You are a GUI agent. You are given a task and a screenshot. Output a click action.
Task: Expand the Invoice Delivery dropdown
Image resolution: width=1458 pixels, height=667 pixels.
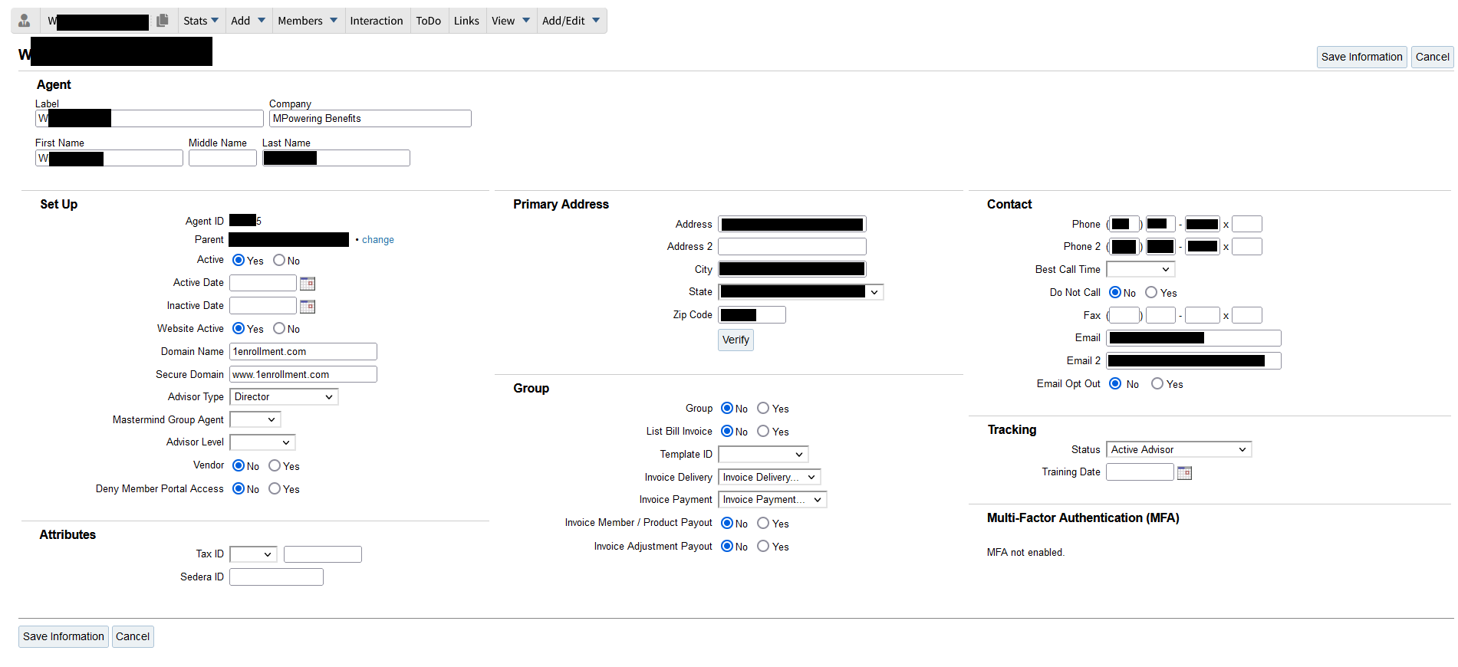(x=768, y=478)
